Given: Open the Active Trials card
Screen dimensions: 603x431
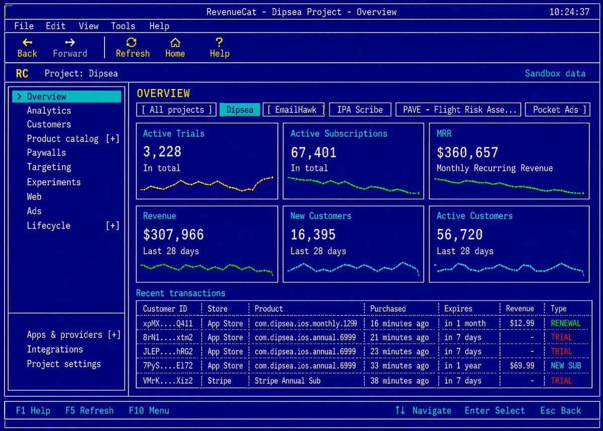Looking at the screenshot, I should (207, 161).
